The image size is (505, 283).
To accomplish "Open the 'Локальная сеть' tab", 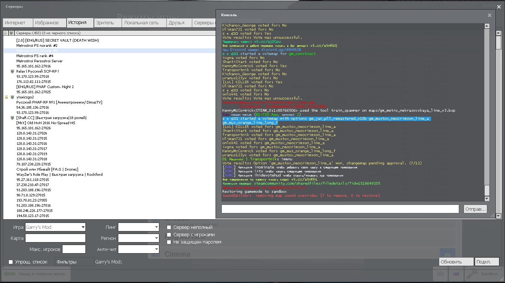I will tap(141, 23).
